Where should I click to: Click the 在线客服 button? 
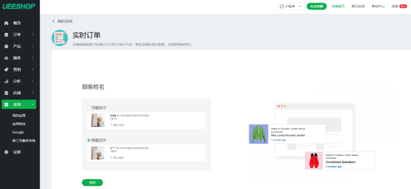[317, 6]
